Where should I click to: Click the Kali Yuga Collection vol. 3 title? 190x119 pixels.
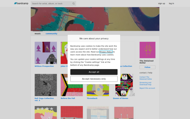click(44, 99)
